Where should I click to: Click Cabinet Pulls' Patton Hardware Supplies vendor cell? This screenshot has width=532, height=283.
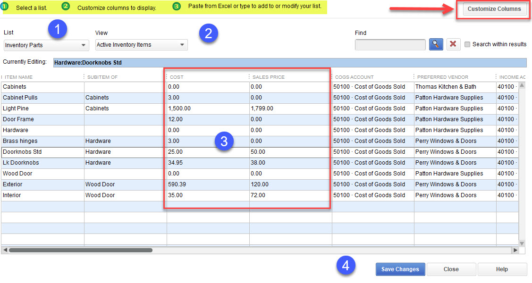coord(455,98)
